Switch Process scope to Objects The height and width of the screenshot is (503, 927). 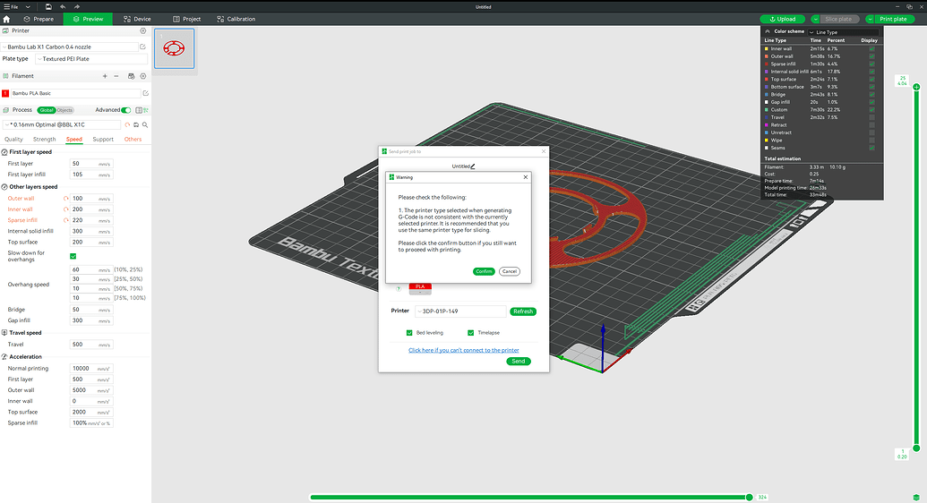point(65,110)
